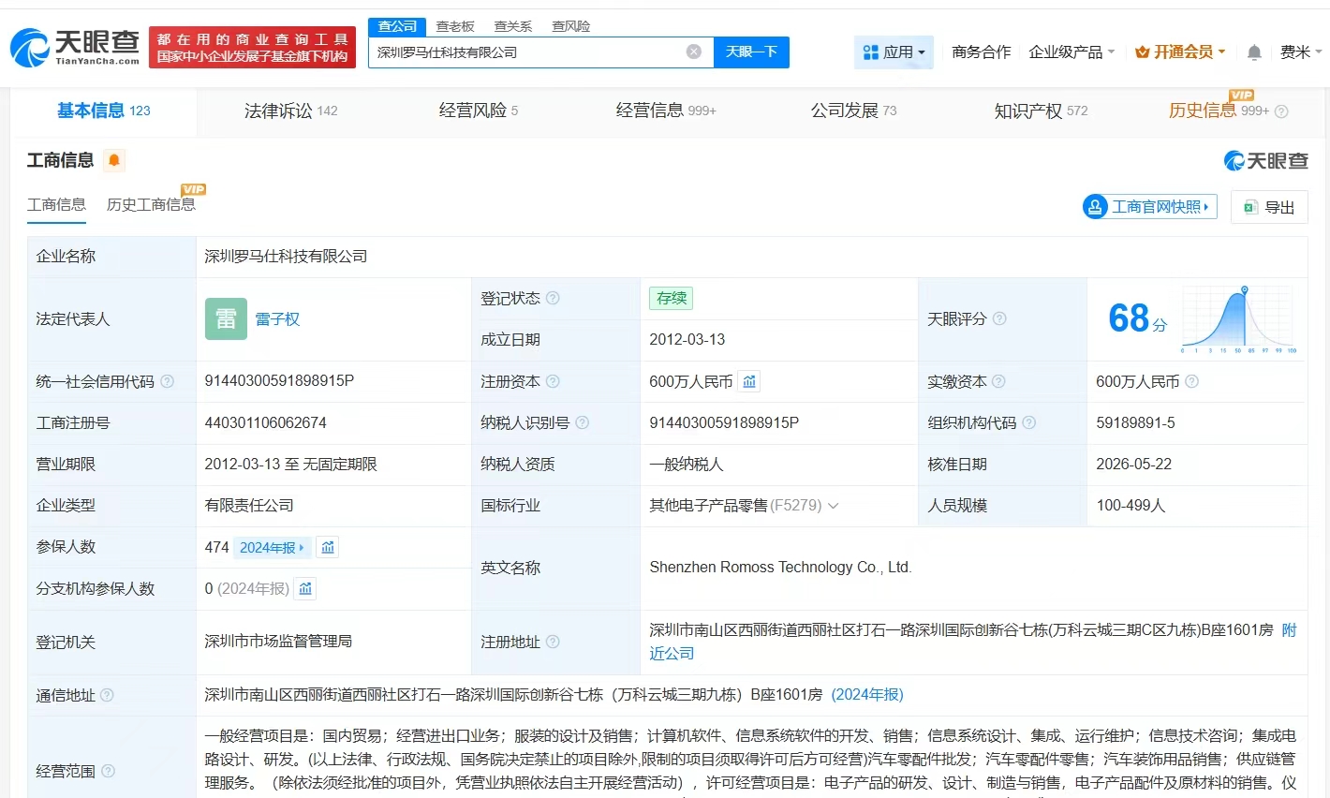This screenshot has height=798, width=1330.
Task: Expand the 开通会员 membership menu
Action: coord(1180,52)
